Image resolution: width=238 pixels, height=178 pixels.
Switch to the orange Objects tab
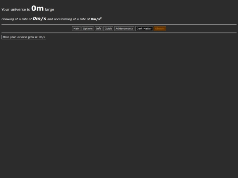160,29
